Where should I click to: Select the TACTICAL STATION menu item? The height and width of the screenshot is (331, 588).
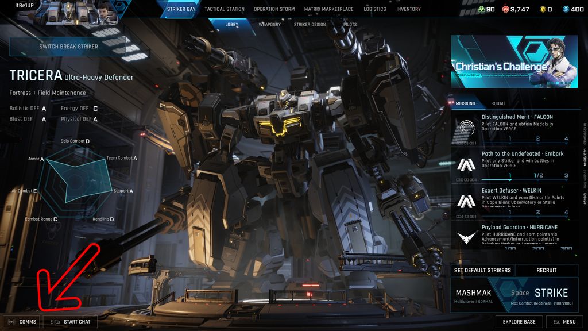pyautogui.click(x=224, y=9)
